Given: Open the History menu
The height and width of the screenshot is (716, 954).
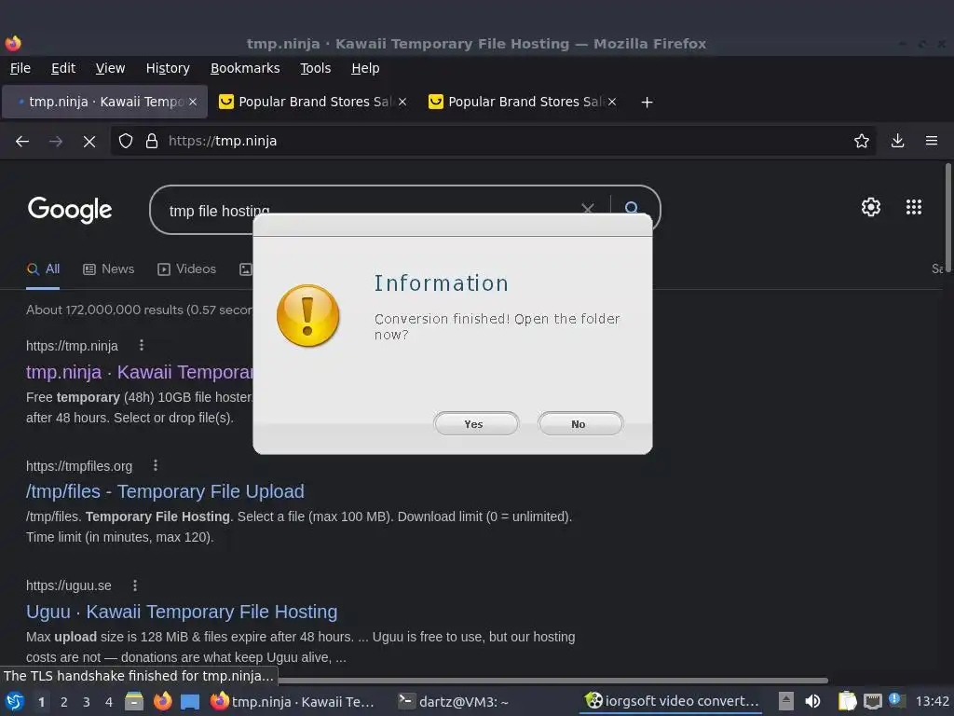Looking at the screenshot, I should point(168,68).
